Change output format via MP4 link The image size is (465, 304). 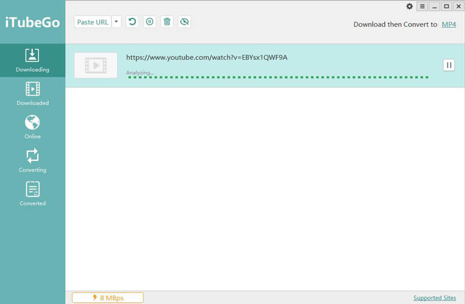tap(449, 24)
